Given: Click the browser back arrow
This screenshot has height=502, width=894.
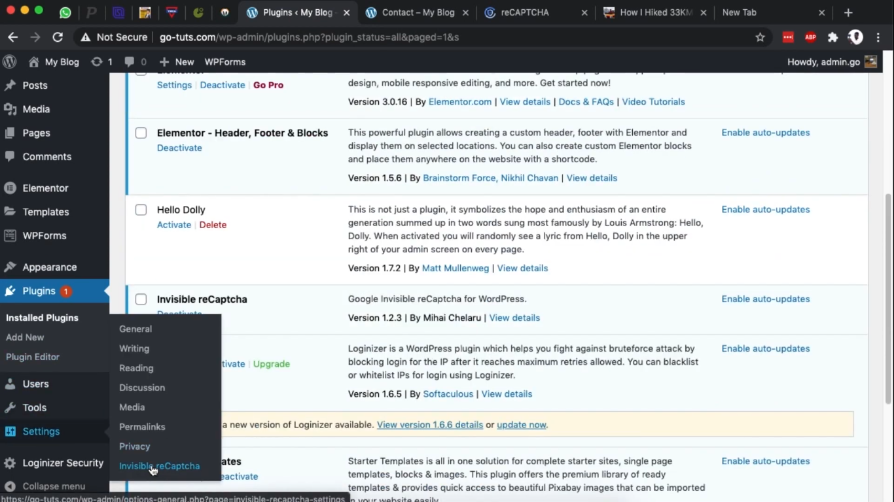Looking at the screenshot, I should click(x=12, y=37).
